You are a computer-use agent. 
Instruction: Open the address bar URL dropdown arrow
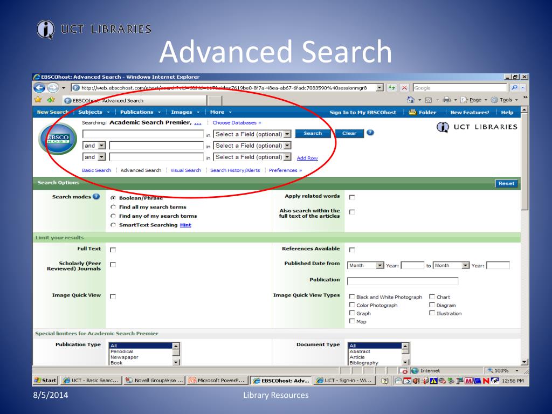(379, 88)
